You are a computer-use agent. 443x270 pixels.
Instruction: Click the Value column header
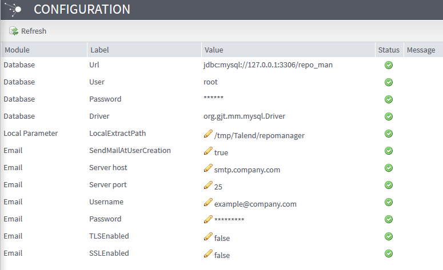tap(214, 50)
